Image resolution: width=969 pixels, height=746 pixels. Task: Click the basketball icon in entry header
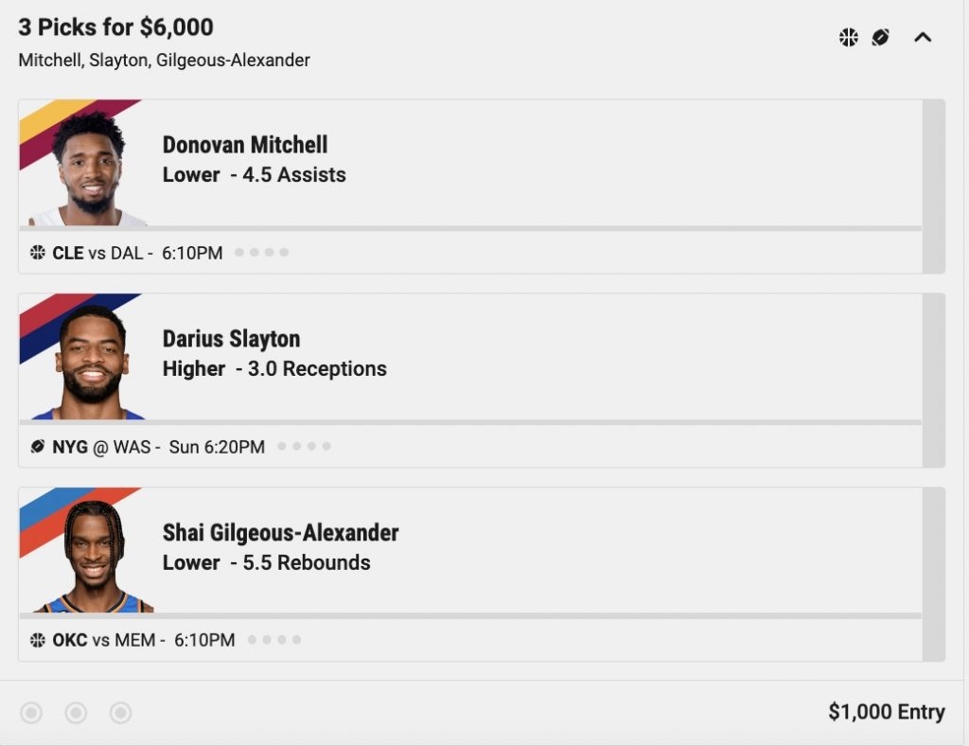[849, 38]
